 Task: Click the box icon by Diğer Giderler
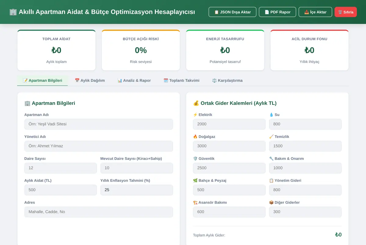(271, 202)
